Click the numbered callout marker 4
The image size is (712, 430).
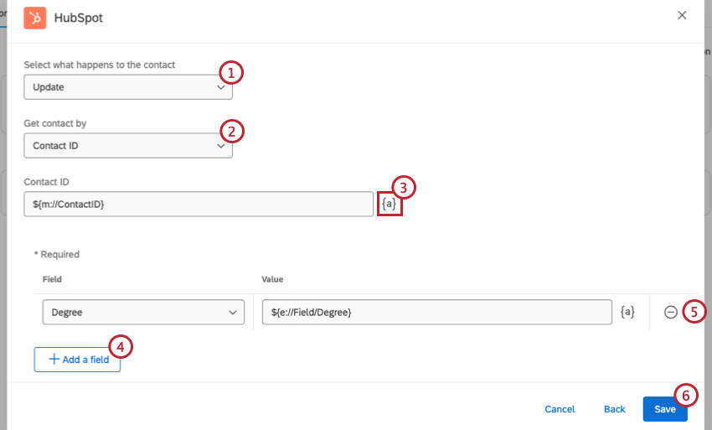click(121, 345)
